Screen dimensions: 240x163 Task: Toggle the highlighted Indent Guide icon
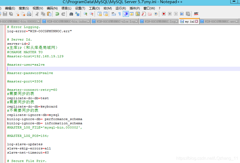(x=126, y=14)
